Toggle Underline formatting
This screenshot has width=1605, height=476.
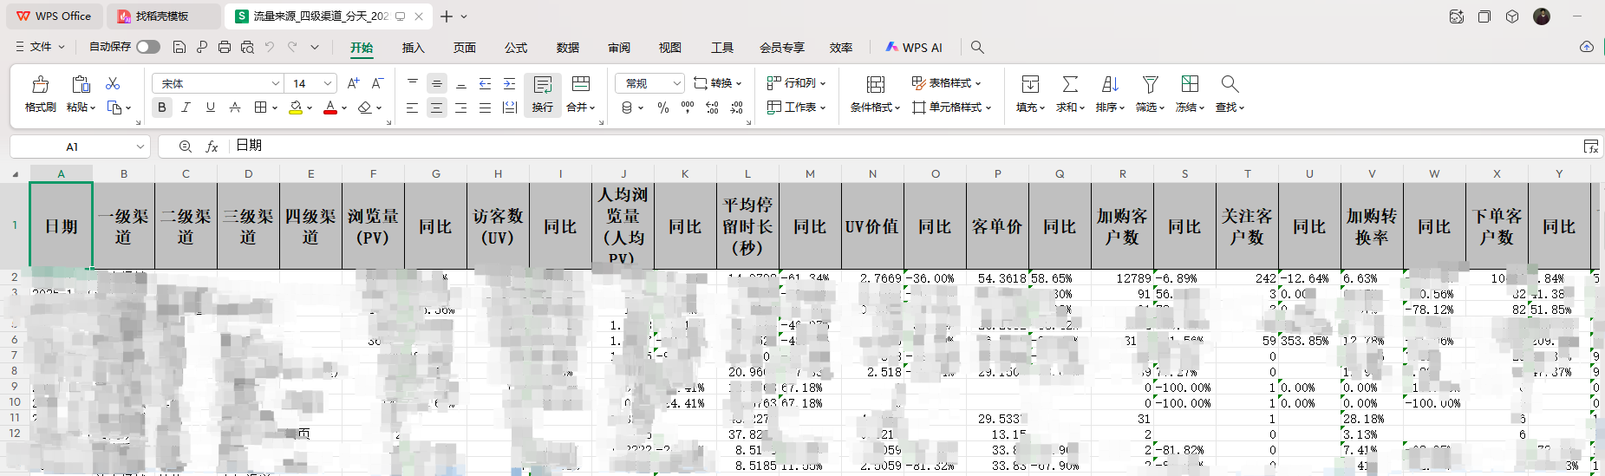coord(210,108)
